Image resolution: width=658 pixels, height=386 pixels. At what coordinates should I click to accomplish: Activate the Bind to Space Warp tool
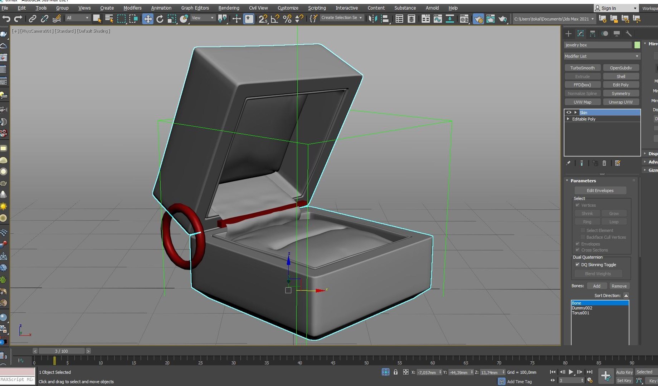57,19
